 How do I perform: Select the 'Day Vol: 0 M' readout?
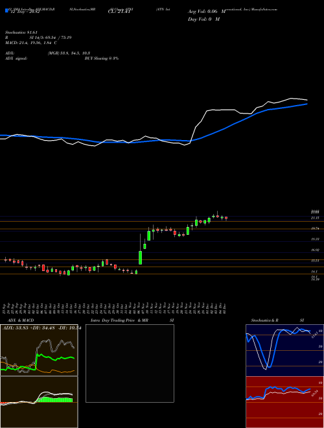[x=203, y=19]
